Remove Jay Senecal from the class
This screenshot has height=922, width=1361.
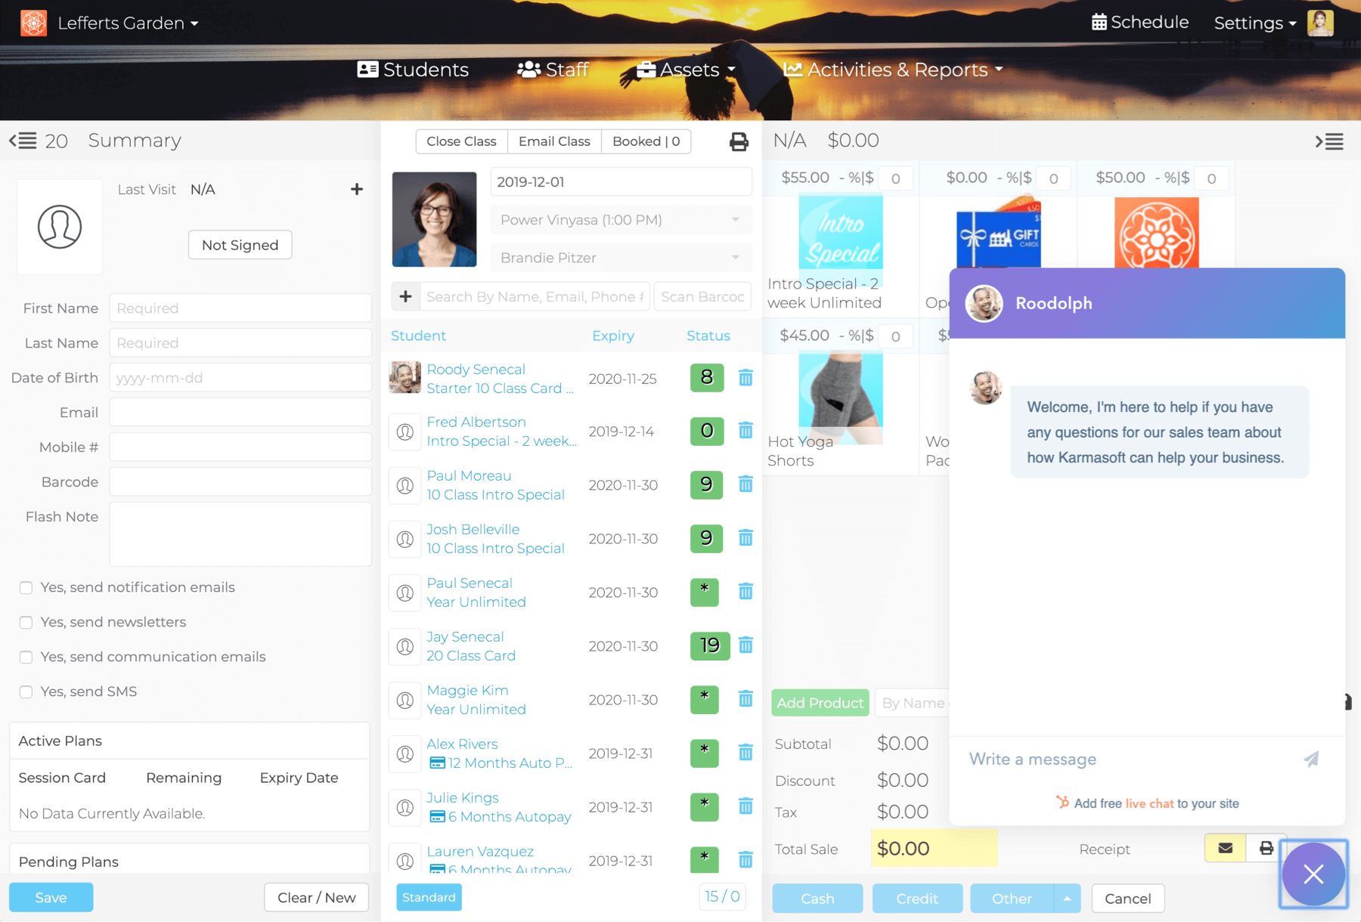click(746, 645)
